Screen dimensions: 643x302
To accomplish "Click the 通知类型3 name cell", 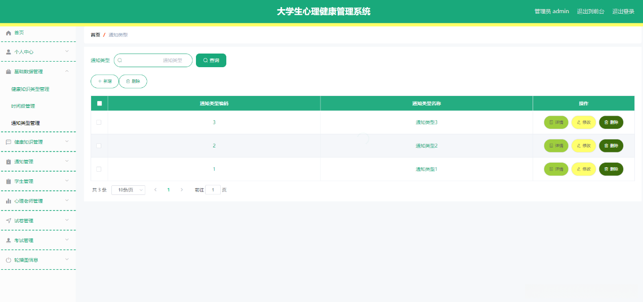I will 426,122.
